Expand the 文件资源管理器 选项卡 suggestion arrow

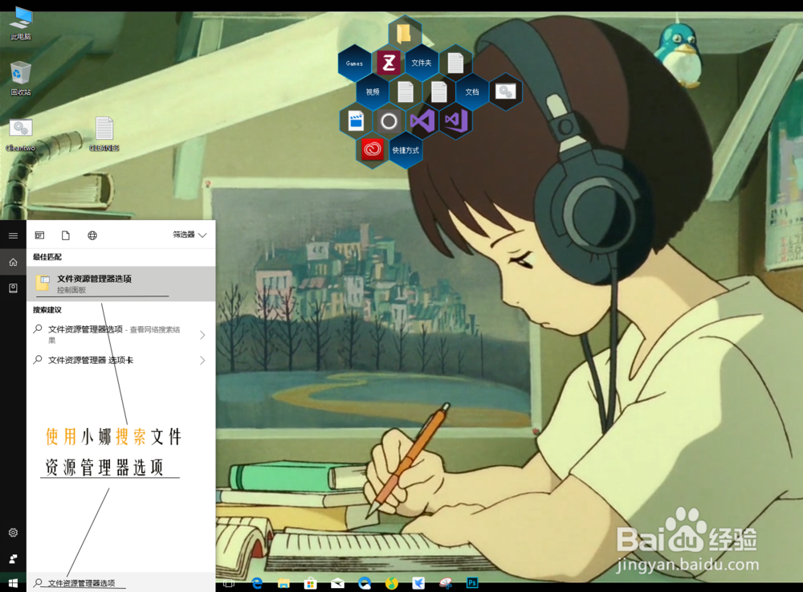click(202, 361)
